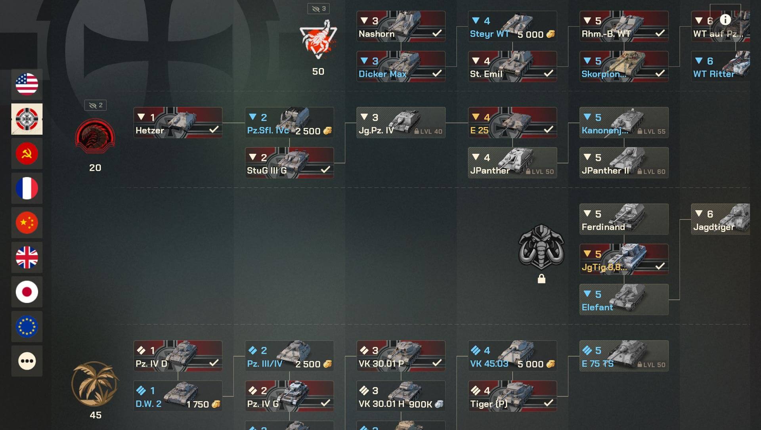Open the more nations ellipsis button

(27, 361)
